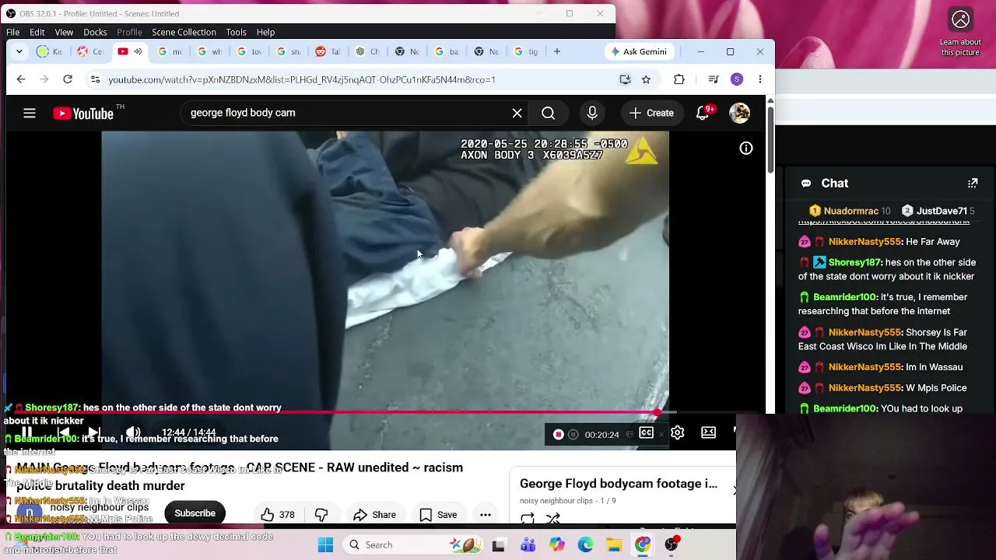Mute the YouTube video volume
Image resolution: width=996 pixels, height=560 pixels.
[x=133, y=432]
